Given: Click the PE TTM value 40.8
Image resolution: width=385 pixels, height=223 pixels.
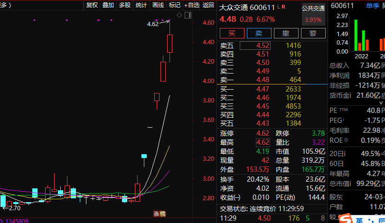Looking at the screenshot, I should pos(374,111).
